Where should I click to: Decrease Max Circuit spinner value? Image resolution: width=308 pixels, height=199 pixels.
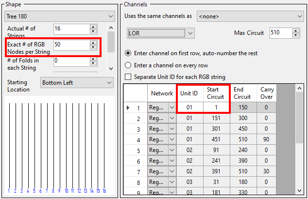(295, 35)
